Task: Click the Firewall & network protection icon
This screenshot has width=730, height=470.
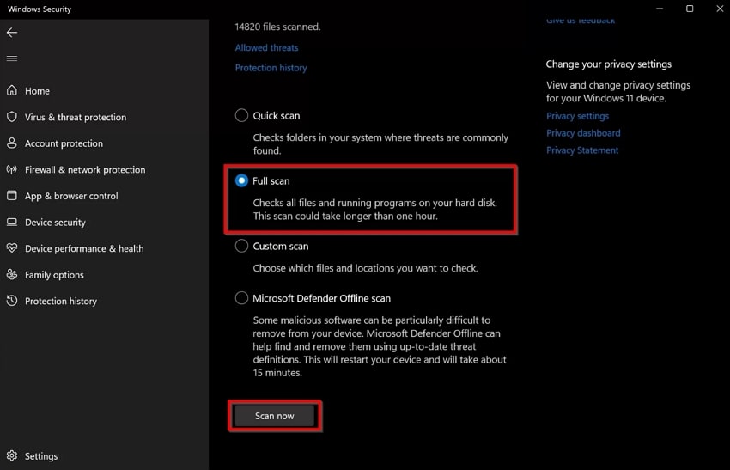Action: (12, 170)
